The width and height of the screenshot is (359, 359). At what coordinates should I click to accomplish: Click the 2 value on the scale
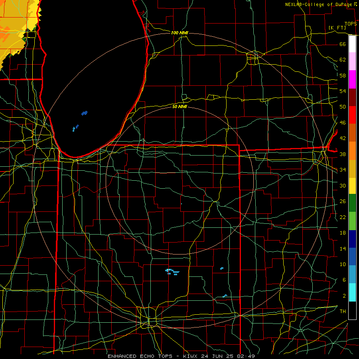[344, 296]
